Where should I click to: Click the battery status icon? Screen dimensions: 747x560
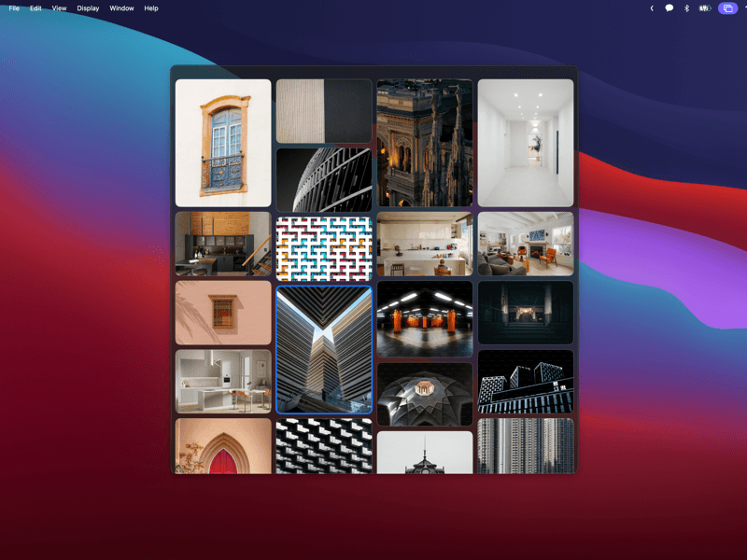(x=703, y=7)
